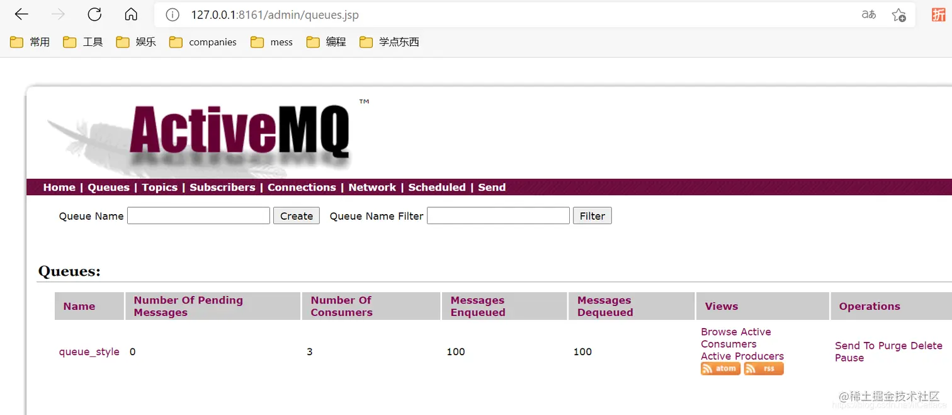Delete the queue_style queue

click(926, 346)
